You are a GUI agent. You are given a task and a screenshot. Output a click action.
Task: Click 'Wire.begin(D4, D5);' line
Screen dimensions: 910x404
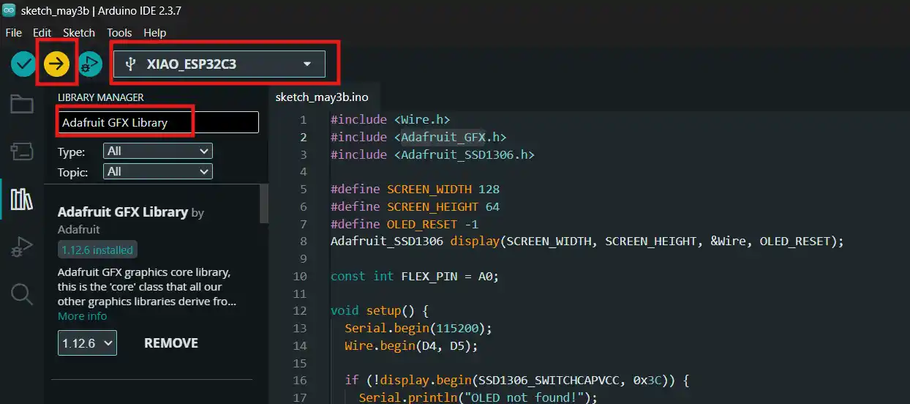tap(411, 345)
